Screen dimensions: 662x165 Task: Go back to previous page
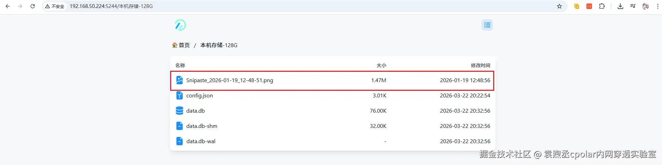coord(8,6)
